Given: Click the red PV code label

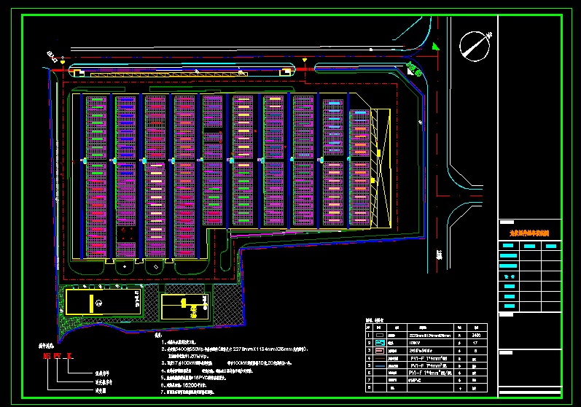Looking at the screenshot, I should tap(58, 356).
